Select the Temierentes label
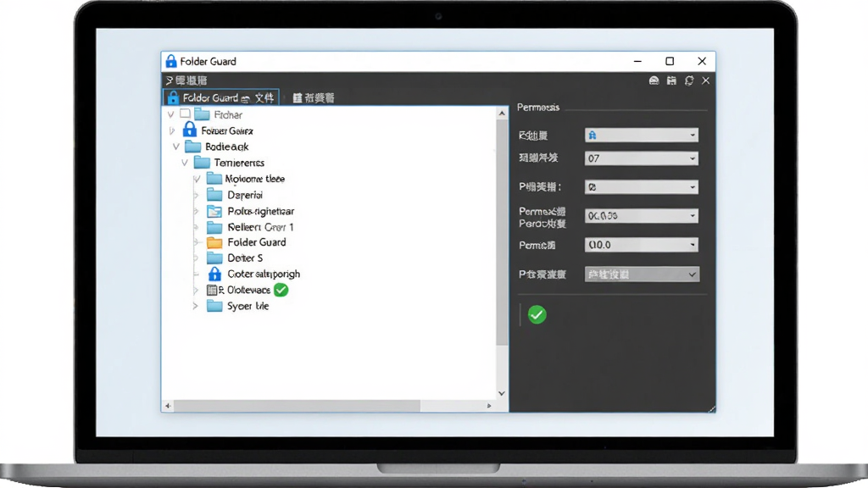The width and height of the screenshot is (868, 488). click(239, 163)
